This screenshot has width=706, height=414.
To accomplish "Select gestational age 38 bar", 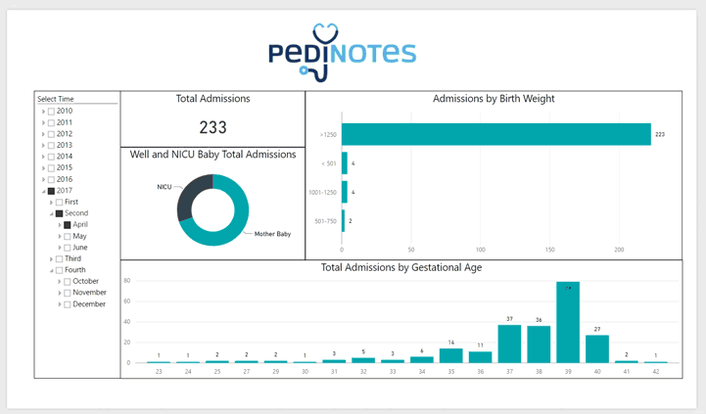I will click(x=539, y=345).
